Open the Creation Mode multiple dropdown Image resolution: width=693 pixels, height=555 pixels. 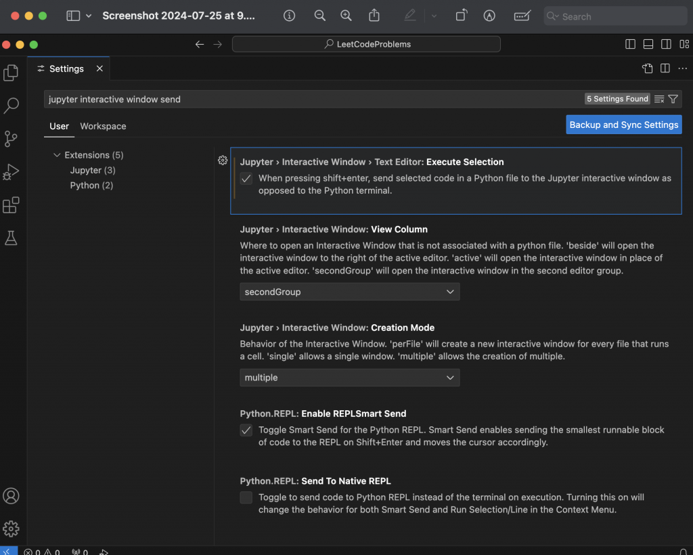click(350, 378)
